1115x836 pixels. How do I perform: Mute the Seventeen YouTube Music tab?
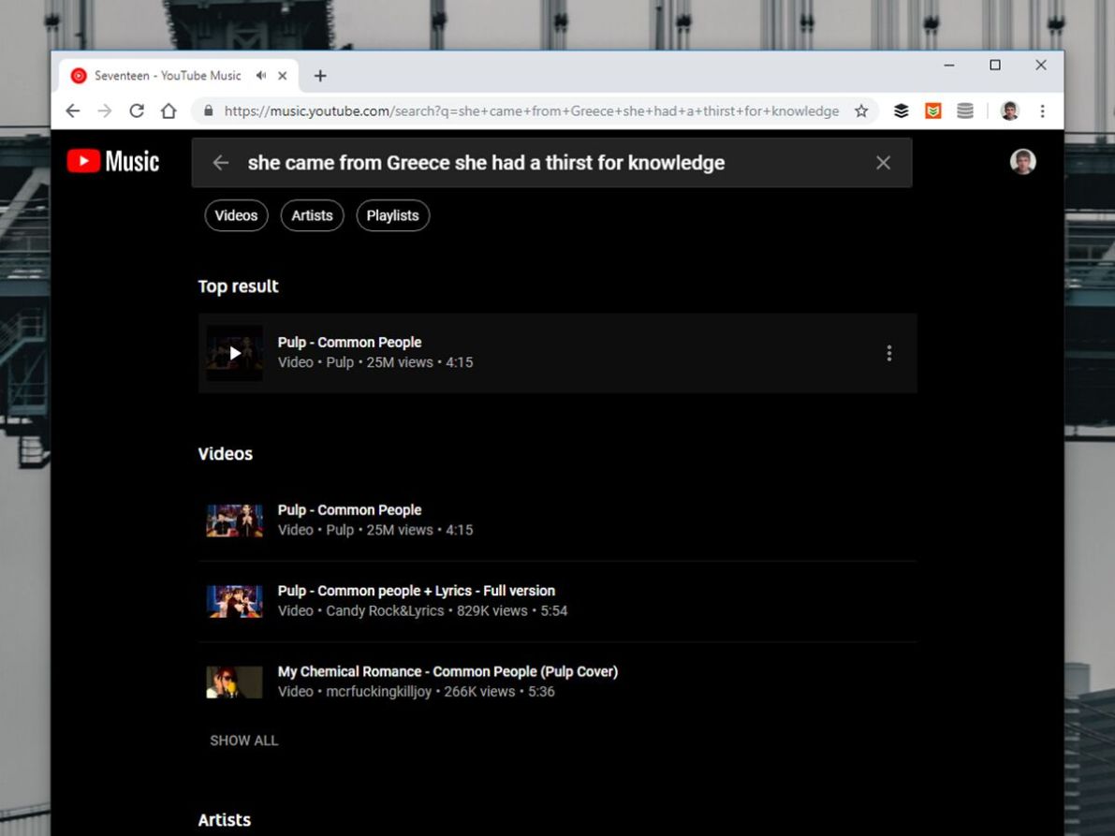click(259, 76)
